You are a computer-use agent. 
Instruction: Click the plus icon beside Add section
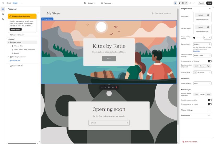tap(11, 60)
